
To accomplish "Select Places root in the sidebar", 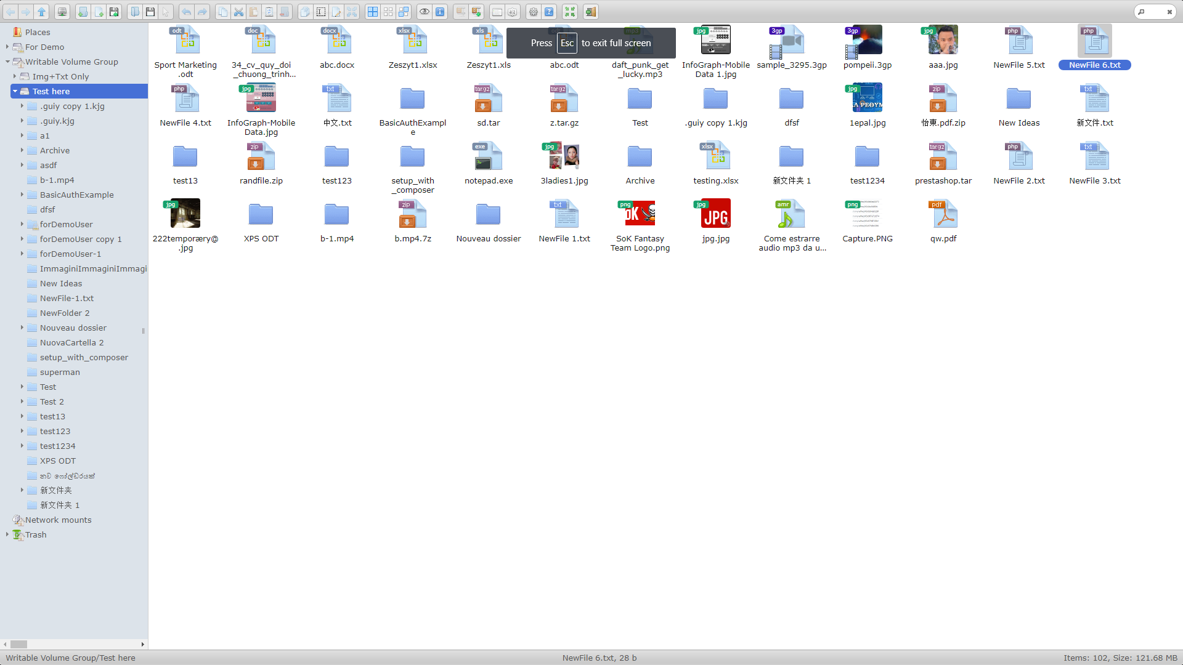I will coord(38,32).
